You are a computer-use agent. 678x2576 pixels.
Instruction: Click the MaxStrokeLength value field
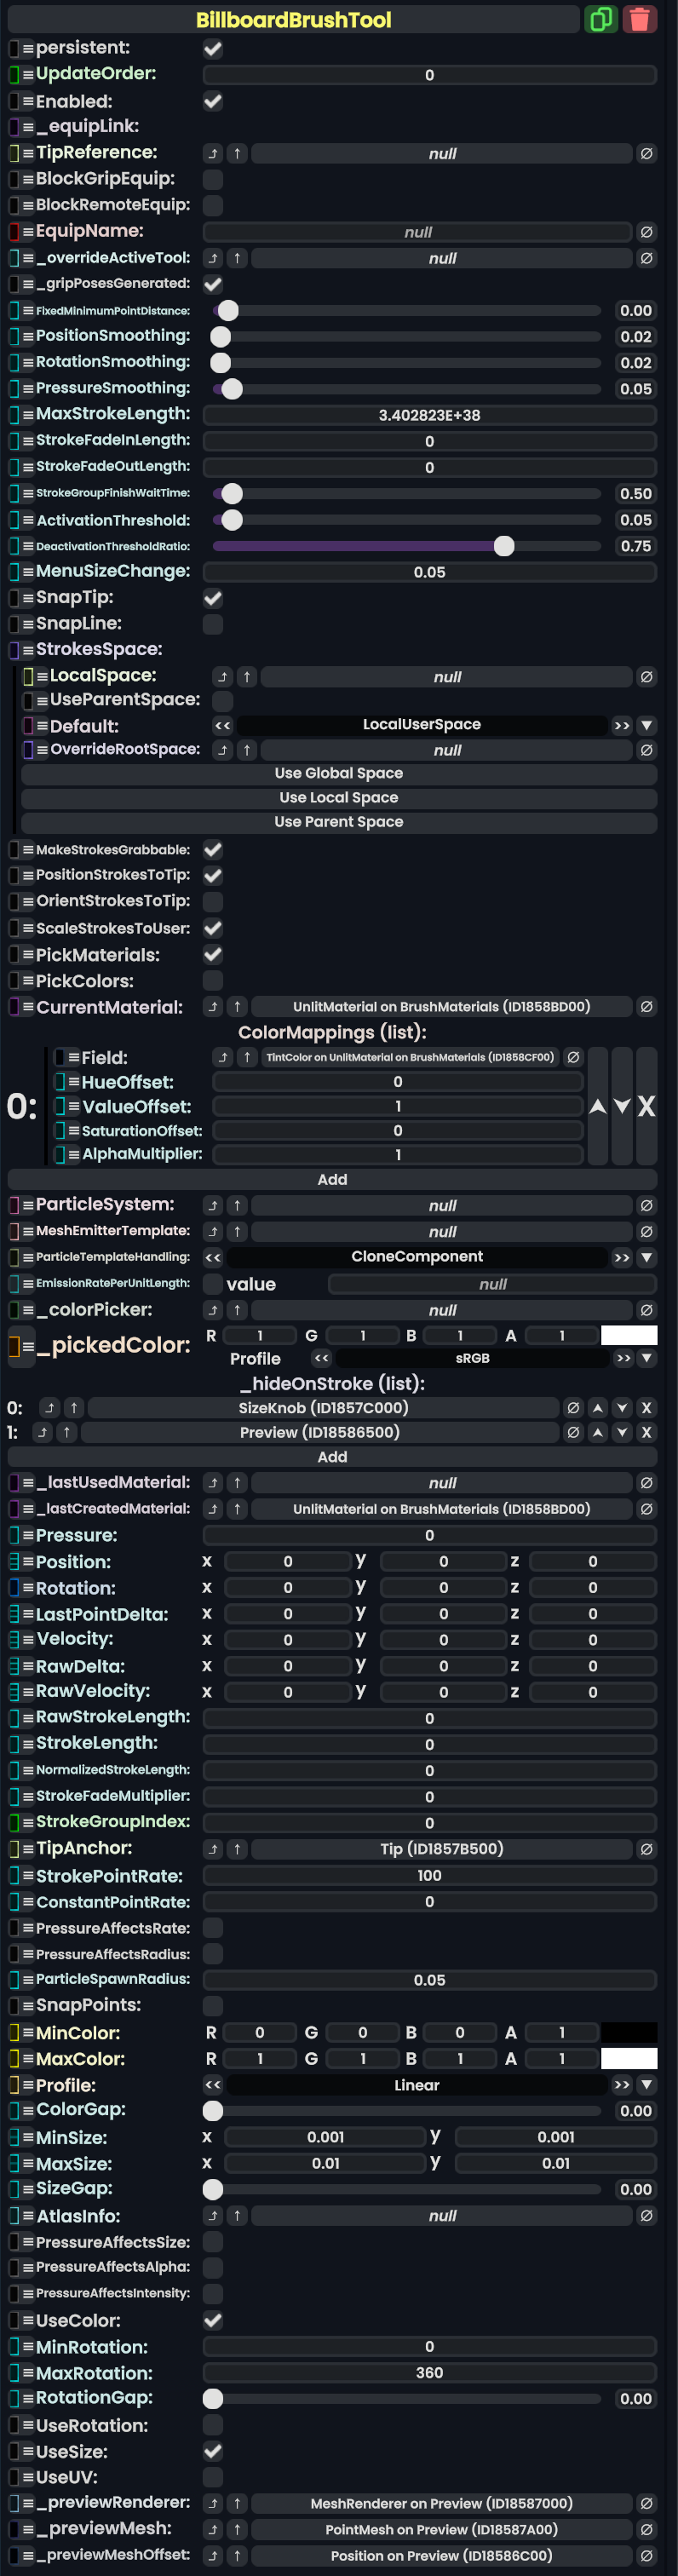429,415
